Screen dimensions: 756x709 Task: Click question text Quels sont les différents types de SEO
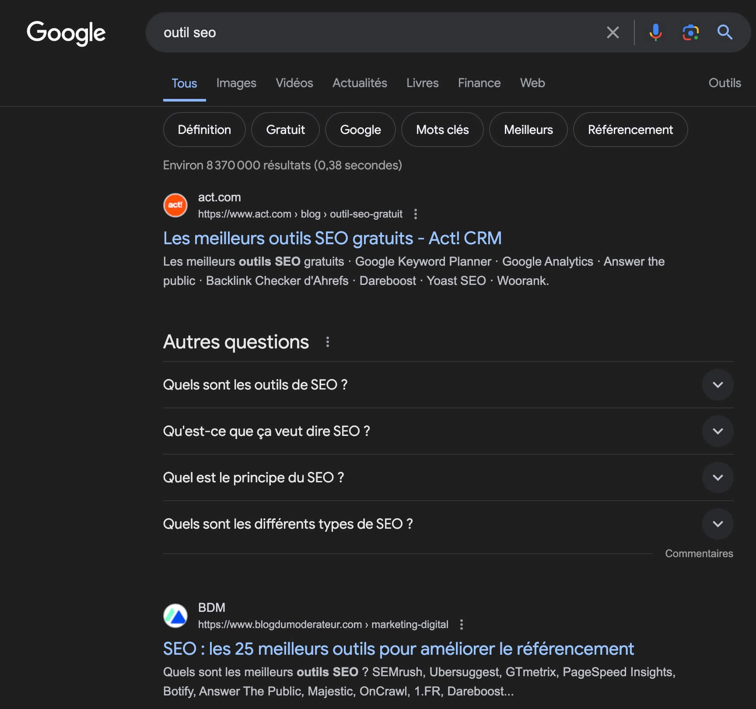tap(288, 524)
